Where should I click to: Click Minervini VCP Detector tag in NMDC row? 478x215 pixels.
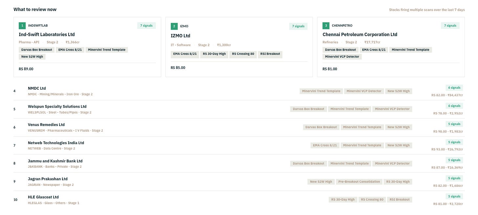point(364,91)
